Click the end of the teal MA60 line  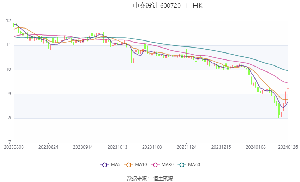[x=288, y=71]
